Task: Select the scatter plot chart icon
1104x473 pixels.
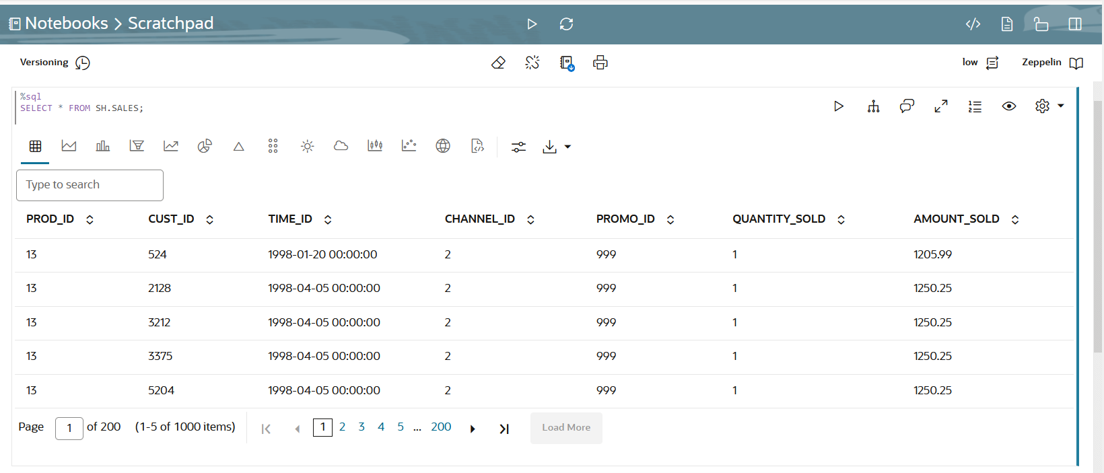Action: tap(409, 146)
